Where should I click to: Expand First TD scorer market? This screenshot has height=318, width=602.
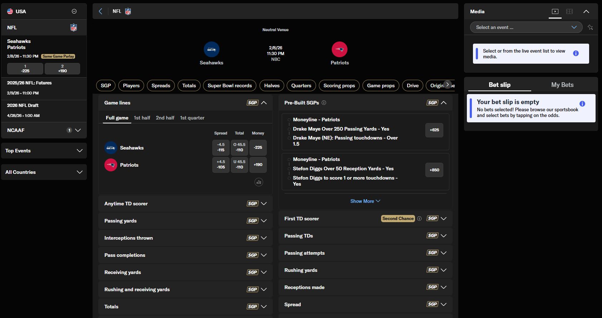pyautogui.click(x=365, y=219)
